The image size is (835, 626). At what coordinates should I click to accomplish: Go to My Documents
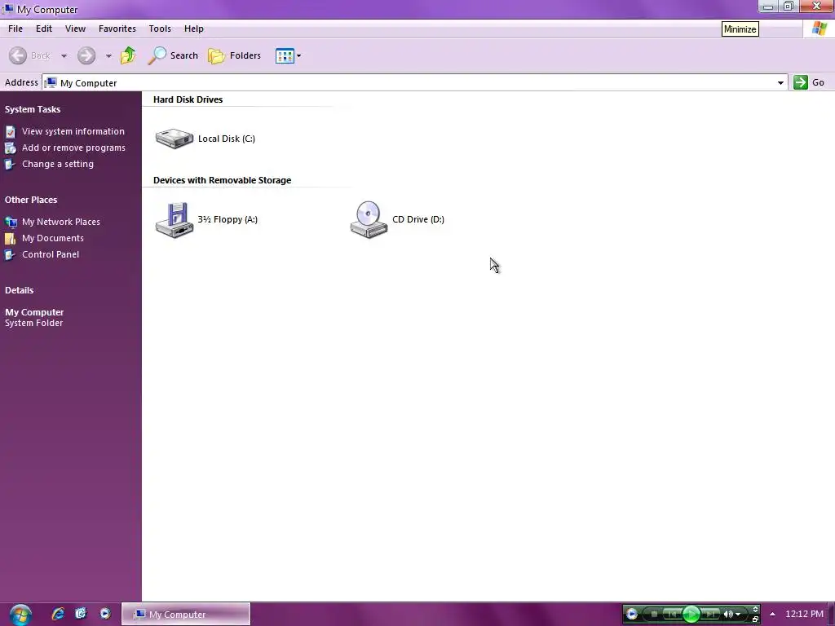click(53, 238)
